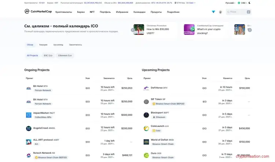Viewport: 275px width, 162px height.
Task: Click the Ouro OGS logo icon
Action: [x=146, y=155]
